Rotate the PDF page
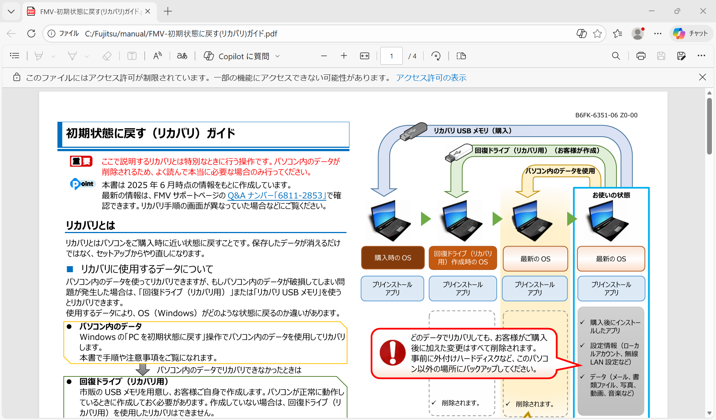 point(436,56)
